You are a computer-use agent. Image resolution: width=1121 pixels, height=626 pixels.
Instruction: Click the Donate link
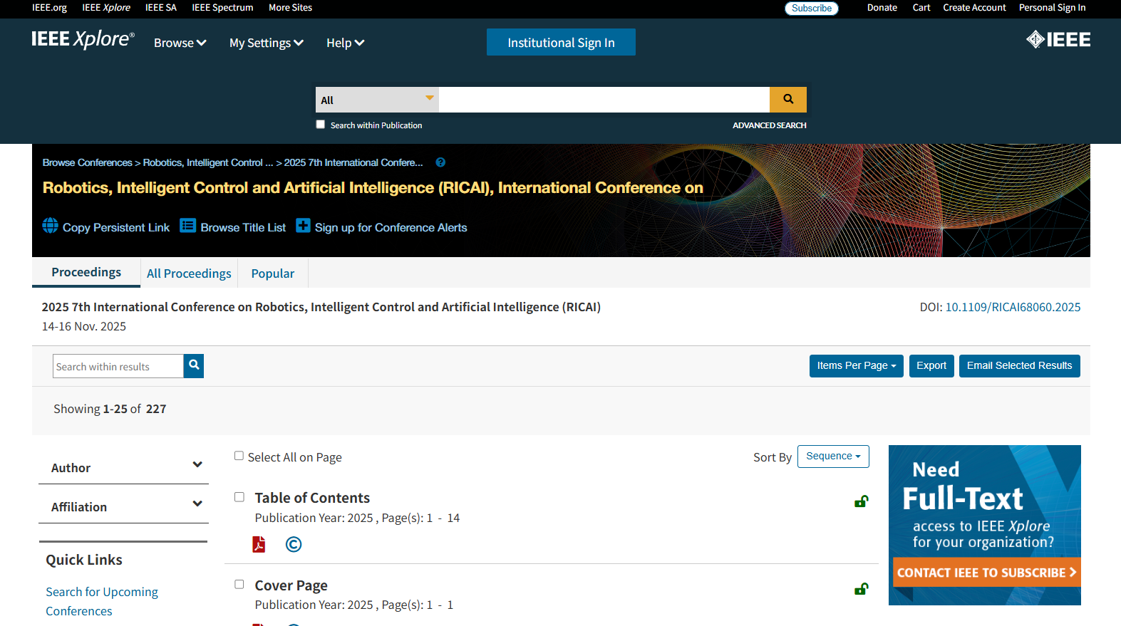click(882, 8)
